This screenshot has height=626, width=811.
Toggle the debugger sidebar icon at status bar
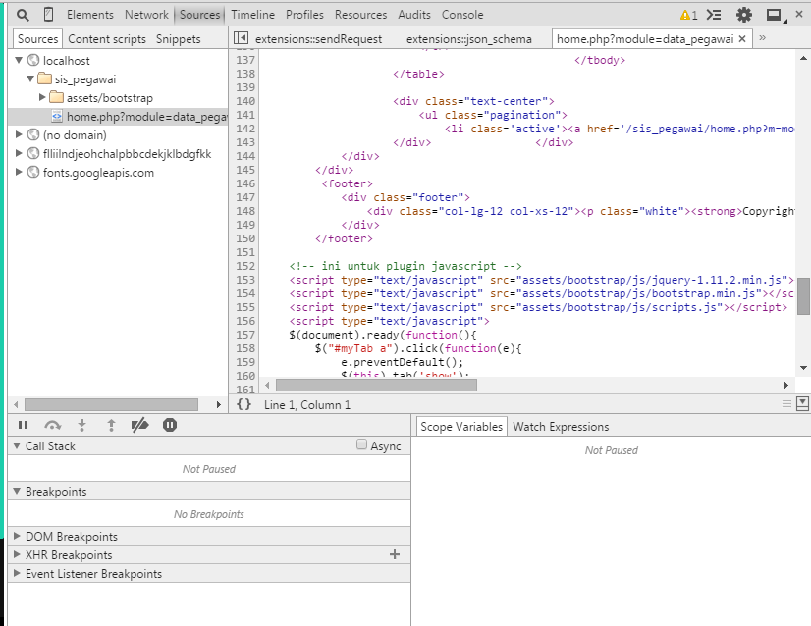pyautogui.click(x=802, y=403)
